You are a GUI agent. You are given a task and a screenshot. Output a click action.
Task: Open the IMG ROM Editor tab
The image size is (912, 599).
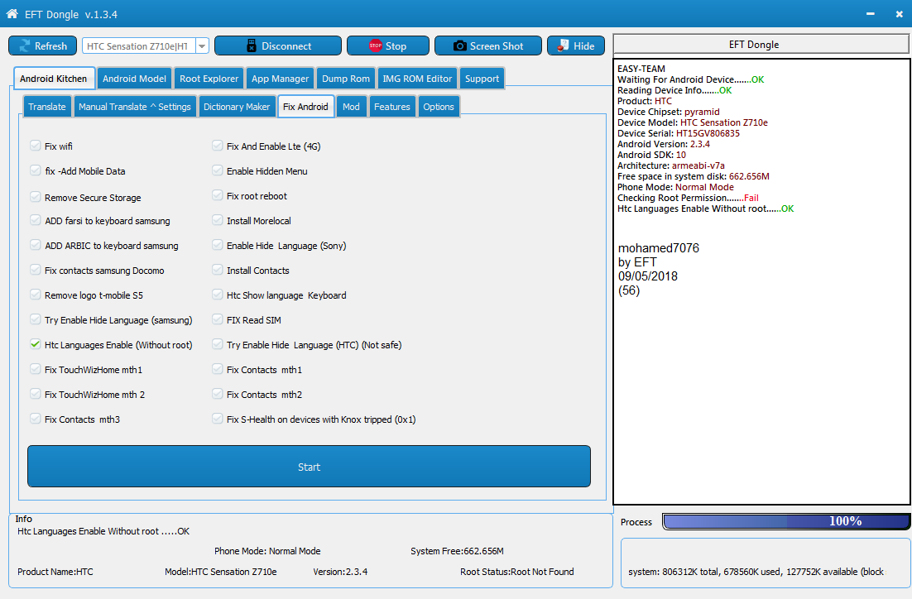pyautogui.click(x=417, y=79)
